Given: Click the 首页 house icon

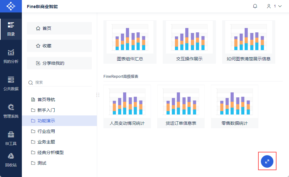Looking at the screenshot, I should [x=38, y=28].
